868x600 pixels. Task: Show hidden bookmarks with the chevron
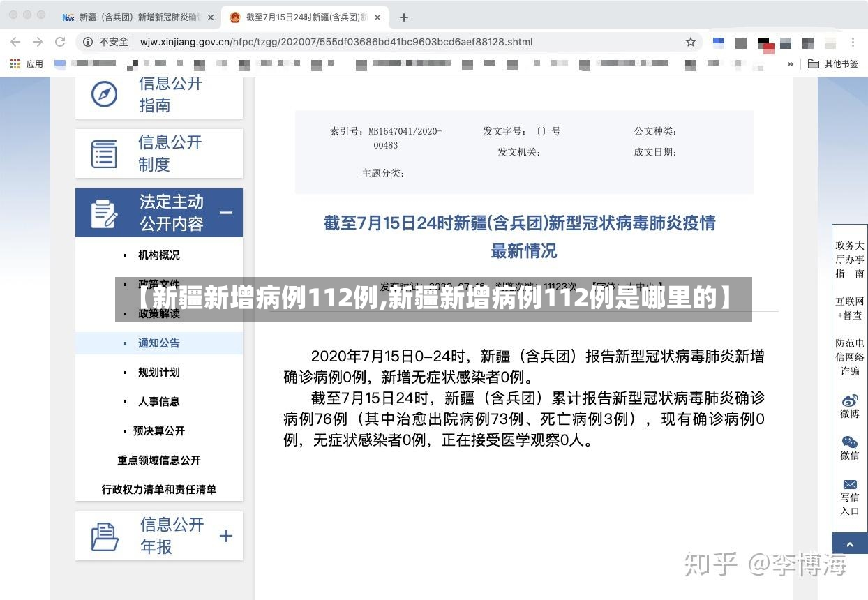[x=791, y=63]
